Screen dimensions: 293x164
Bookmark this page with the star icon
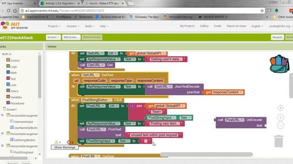262,11
